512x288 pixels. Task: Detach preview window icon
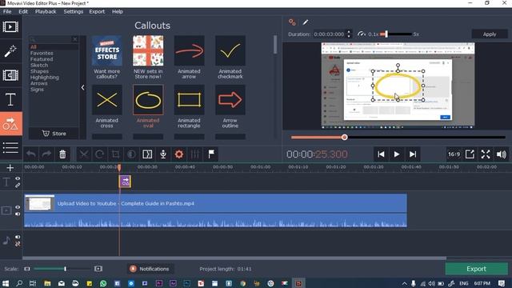pyautogui.click(x=470, y=154)
